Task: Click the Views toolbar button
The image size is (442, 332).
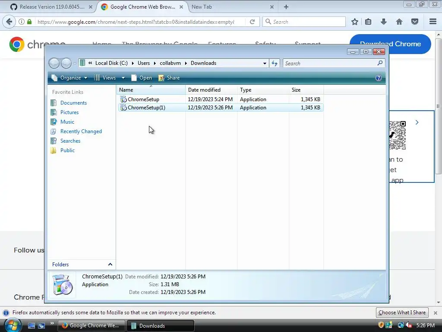Action: coord(105,78)
